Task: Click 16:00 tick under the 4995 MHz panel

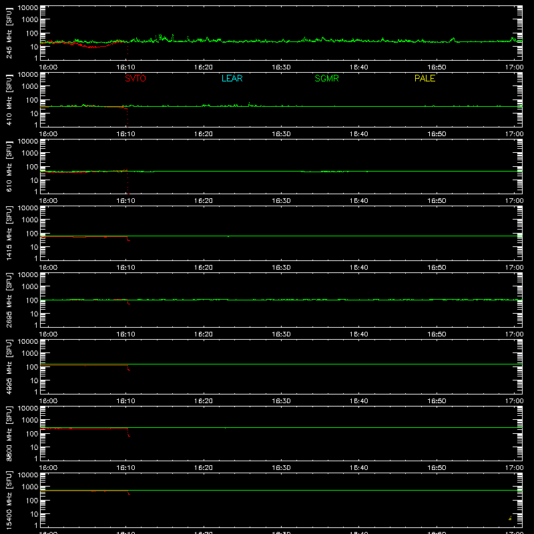Action: [x=48, y=401]
